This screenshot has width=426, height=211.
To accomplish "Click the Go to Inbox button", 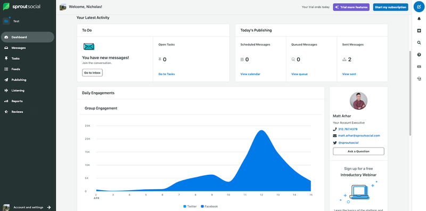I will pyautogui.click(x=92, y=72).
